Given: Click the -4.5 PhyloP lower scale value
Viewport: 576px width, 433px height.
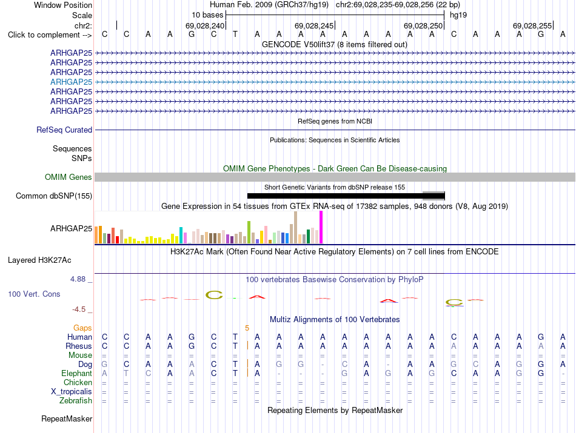Looking at the screenshot, I should [x=79, y=309].
